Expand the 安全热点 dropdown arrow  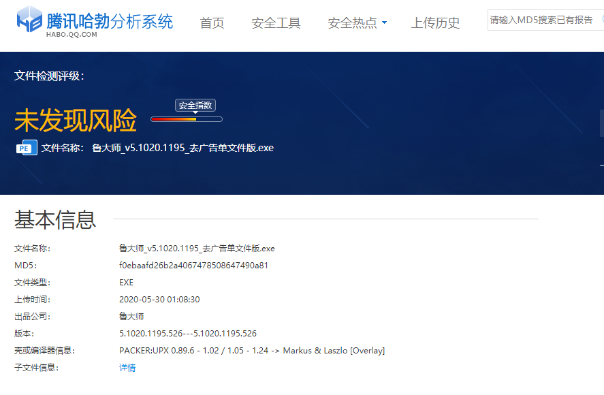click(x=384, y=22)
